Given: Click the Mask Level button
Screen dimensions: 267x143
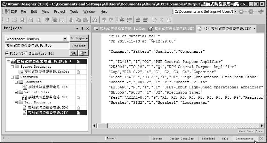Looking at the screenshot, I should (x=246, y=131).
